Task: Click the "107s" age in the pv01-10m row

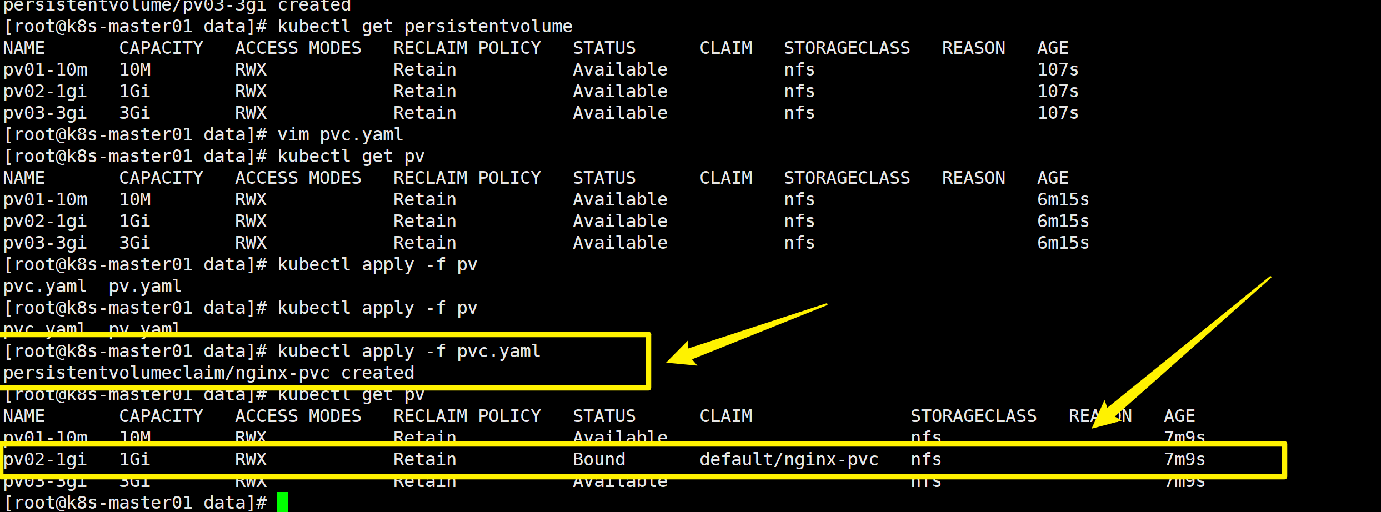Action: point(1058,70)
